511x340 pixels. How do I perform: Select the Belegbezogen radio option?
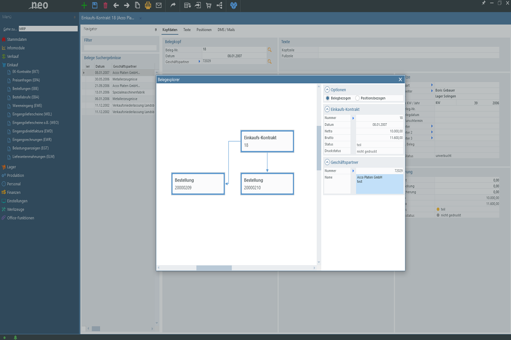point(327,98)
